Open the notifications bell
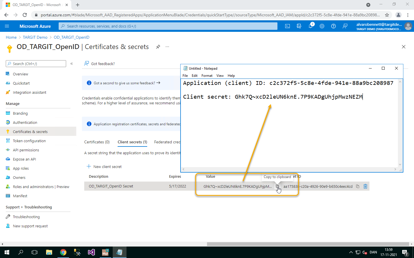Viewport: 414px width, 258px height. tap(310, 26)
